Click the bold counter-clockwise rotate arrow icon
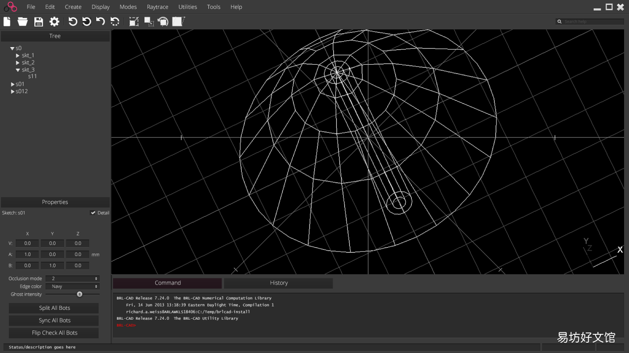This screenshot has height=353, width=629. tap(86, 22)
